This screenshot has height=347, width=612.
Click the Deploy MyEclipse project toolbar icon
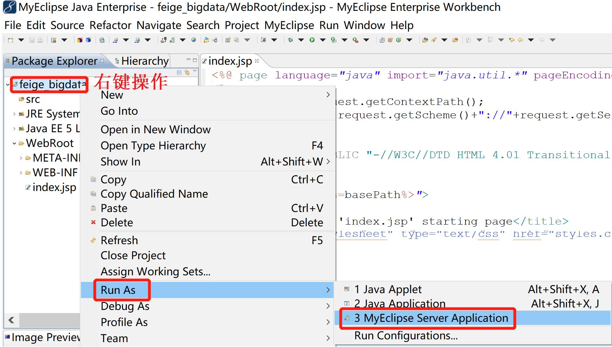pos(164,40)
